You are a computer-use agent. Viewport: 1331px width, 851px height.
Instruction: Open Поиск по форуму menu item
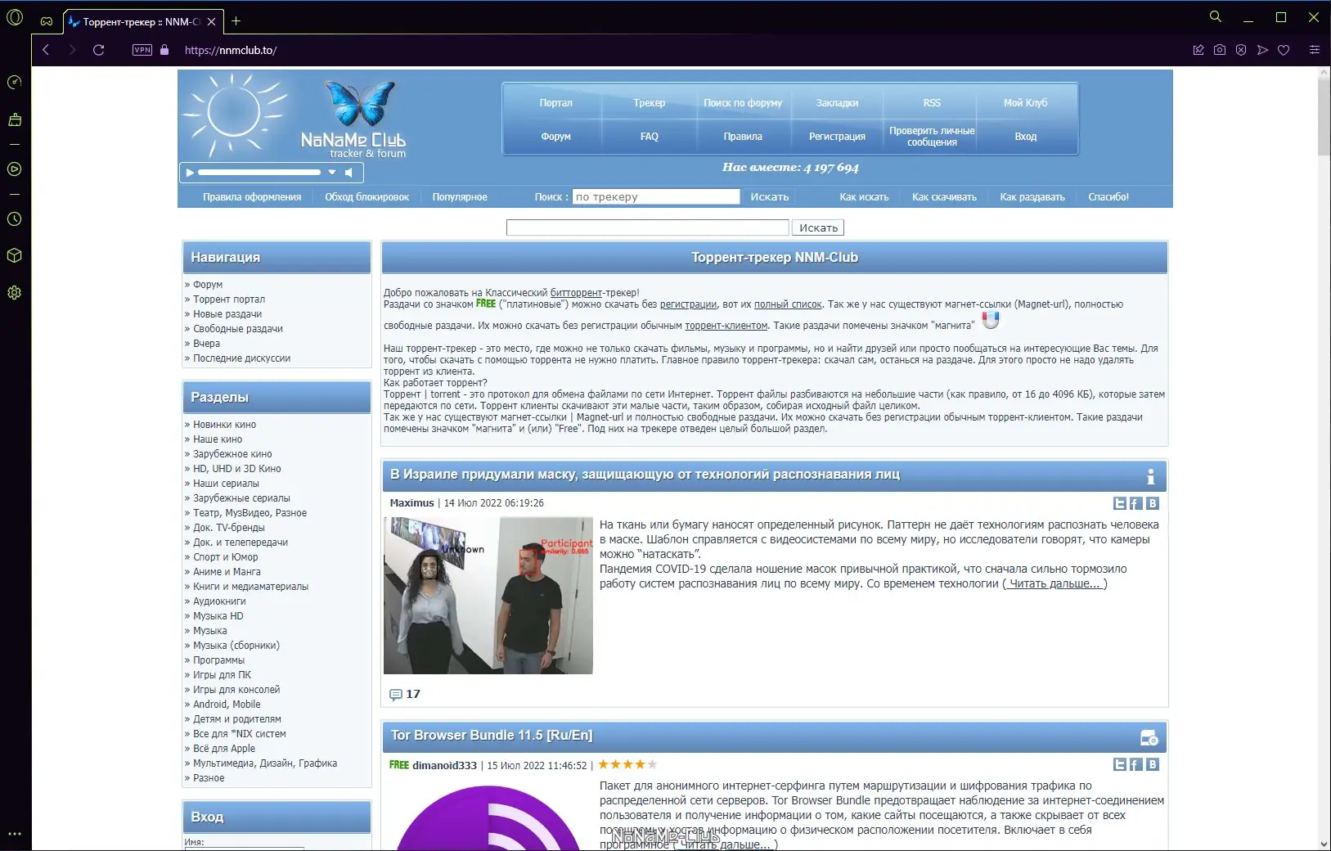[x=743, y=103]
